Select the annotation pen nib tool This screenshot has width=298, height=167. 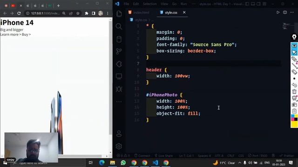294,37
